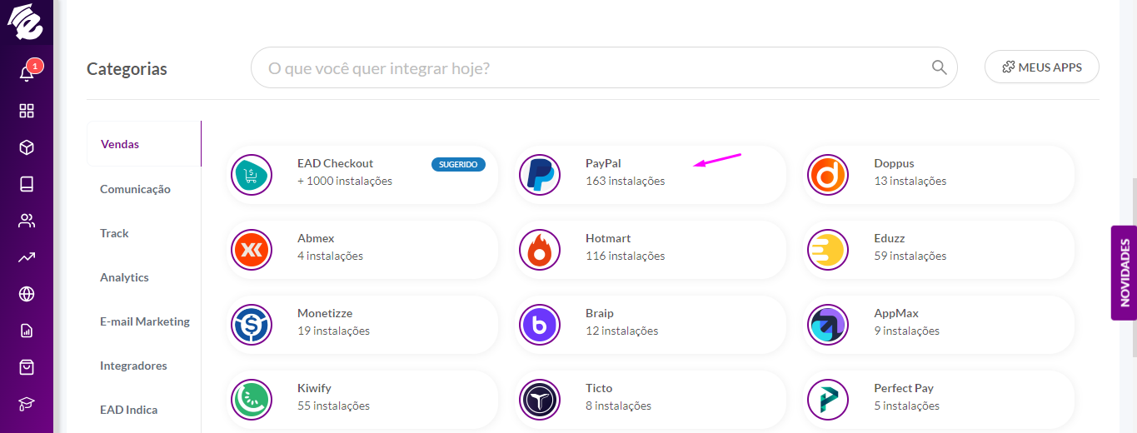The height and width of the screenshot is (433, 1137).
Task: Select the PayPal logo icon
Action: pos(540,175)
